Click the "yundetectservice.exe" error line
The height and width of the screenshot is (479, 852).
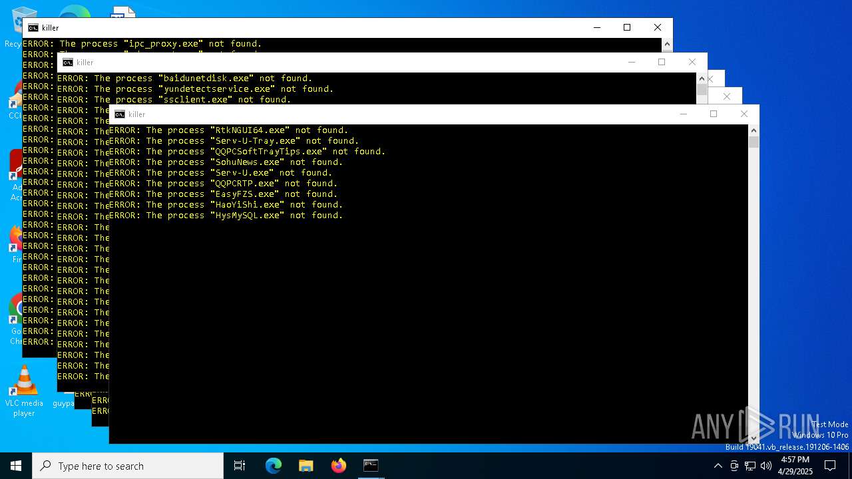pos(196,89)
